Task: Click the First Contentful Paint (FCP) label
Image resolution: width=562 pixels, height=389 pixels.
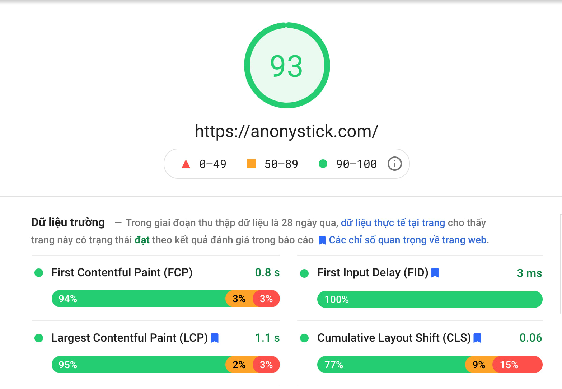Action: 122,273
